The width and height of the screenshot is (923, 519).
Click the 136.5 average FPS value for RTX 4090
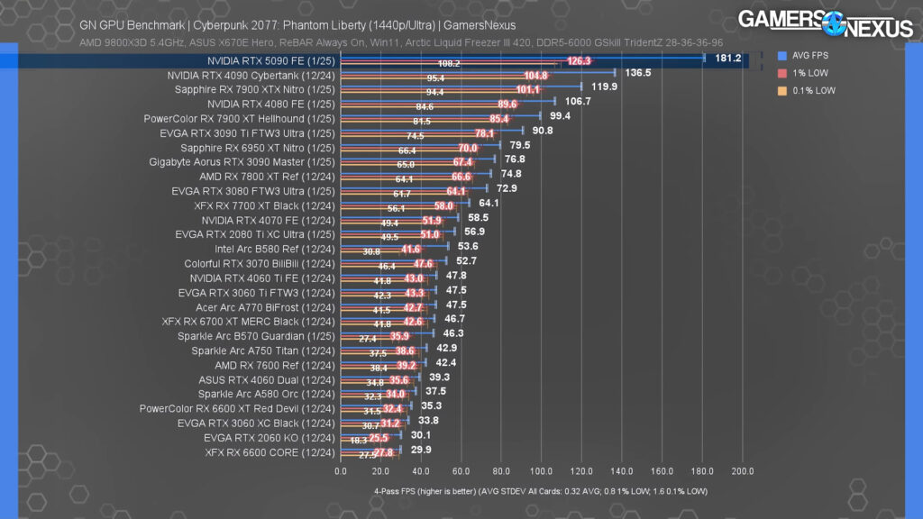coord(638,73)
